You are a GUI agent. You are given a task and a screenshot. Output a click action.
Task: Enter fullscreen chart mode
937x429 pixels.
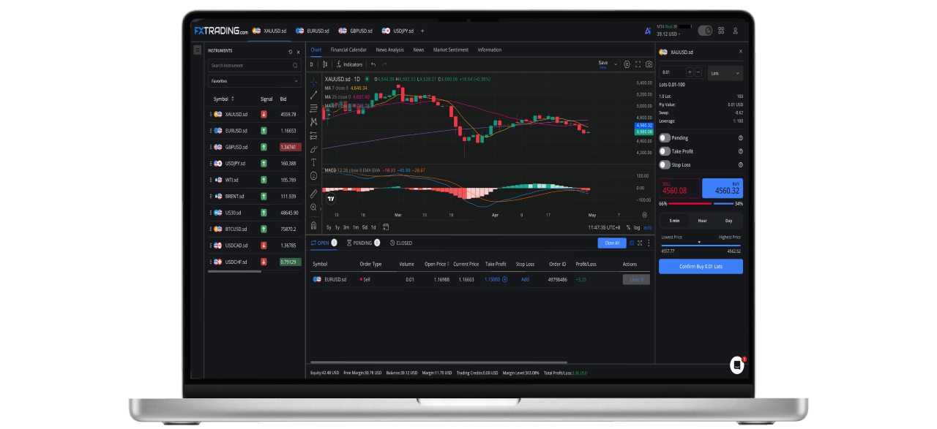point(638,64)
